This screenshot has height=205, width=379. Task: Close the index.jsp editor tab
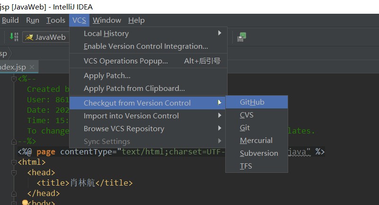pos(32,67)
